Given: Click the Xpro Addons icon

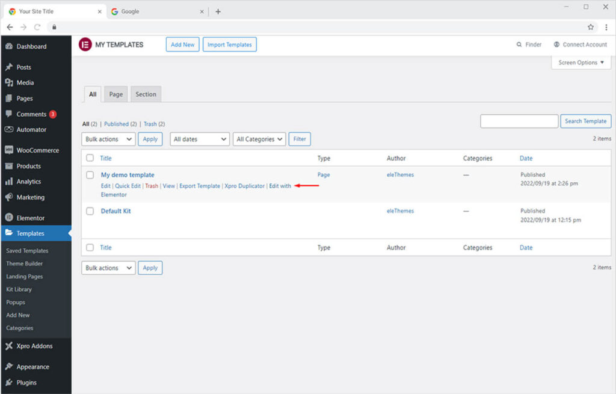Looking at the screenshot, I should click(9, 346).
